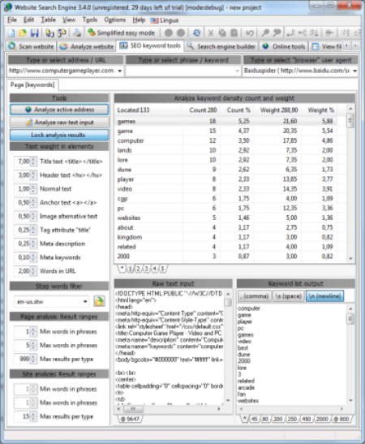Click the Copy icon in toolbar

point(222,33)
